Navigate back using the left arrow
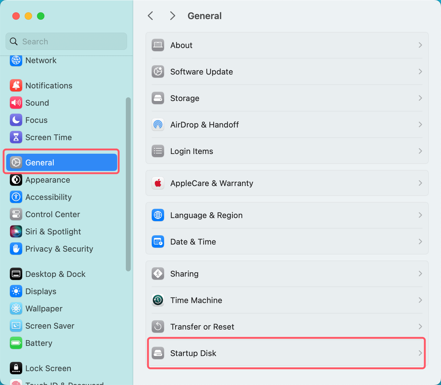Image resolution: width=441 pixels, height=385 pixels. point(150,16)
